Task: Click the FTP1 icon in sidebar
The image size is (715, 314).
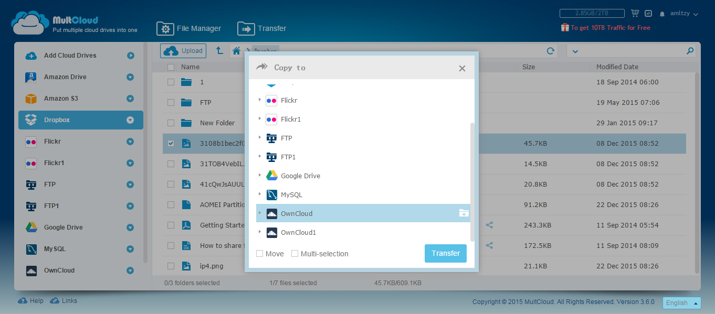Action: [x=31, y=206]
